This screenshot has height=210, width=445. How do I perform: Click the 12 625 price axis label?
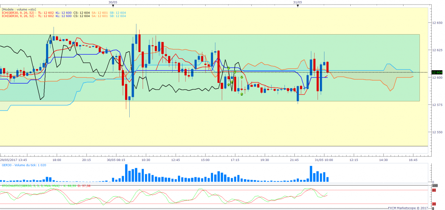(437, 50)
